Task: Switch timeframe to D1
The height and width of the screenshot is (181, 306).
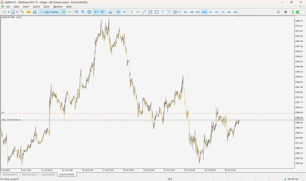Action: [223, 12]
